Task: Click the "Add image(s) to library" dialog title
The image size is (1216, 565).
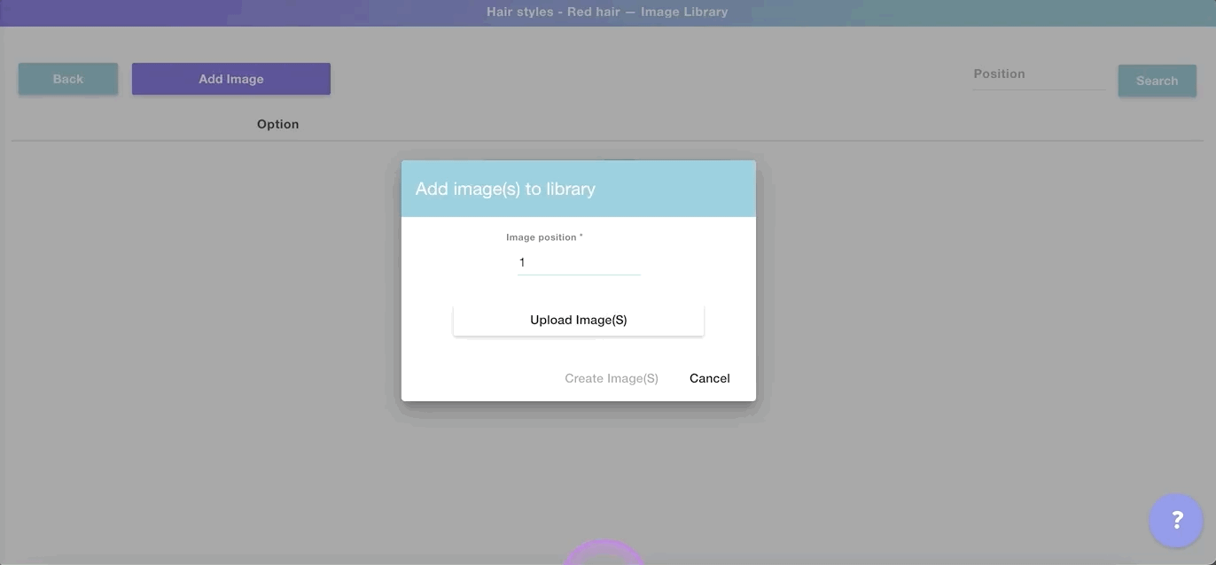Action: (x=505, y=189)
